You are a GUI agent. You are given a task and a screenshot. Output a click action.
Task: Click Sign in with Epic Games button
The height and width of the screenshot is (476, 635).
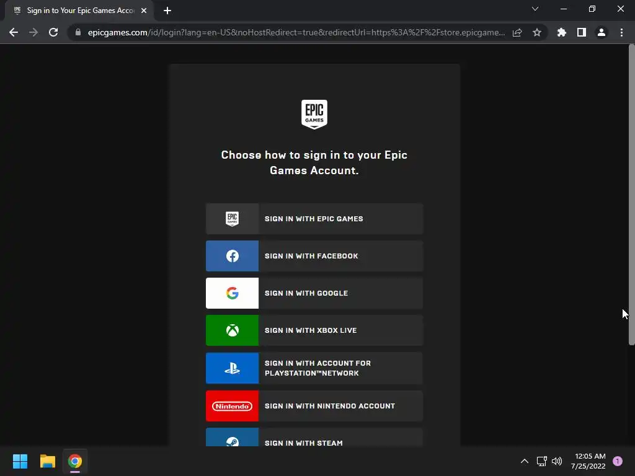(314, 219)
